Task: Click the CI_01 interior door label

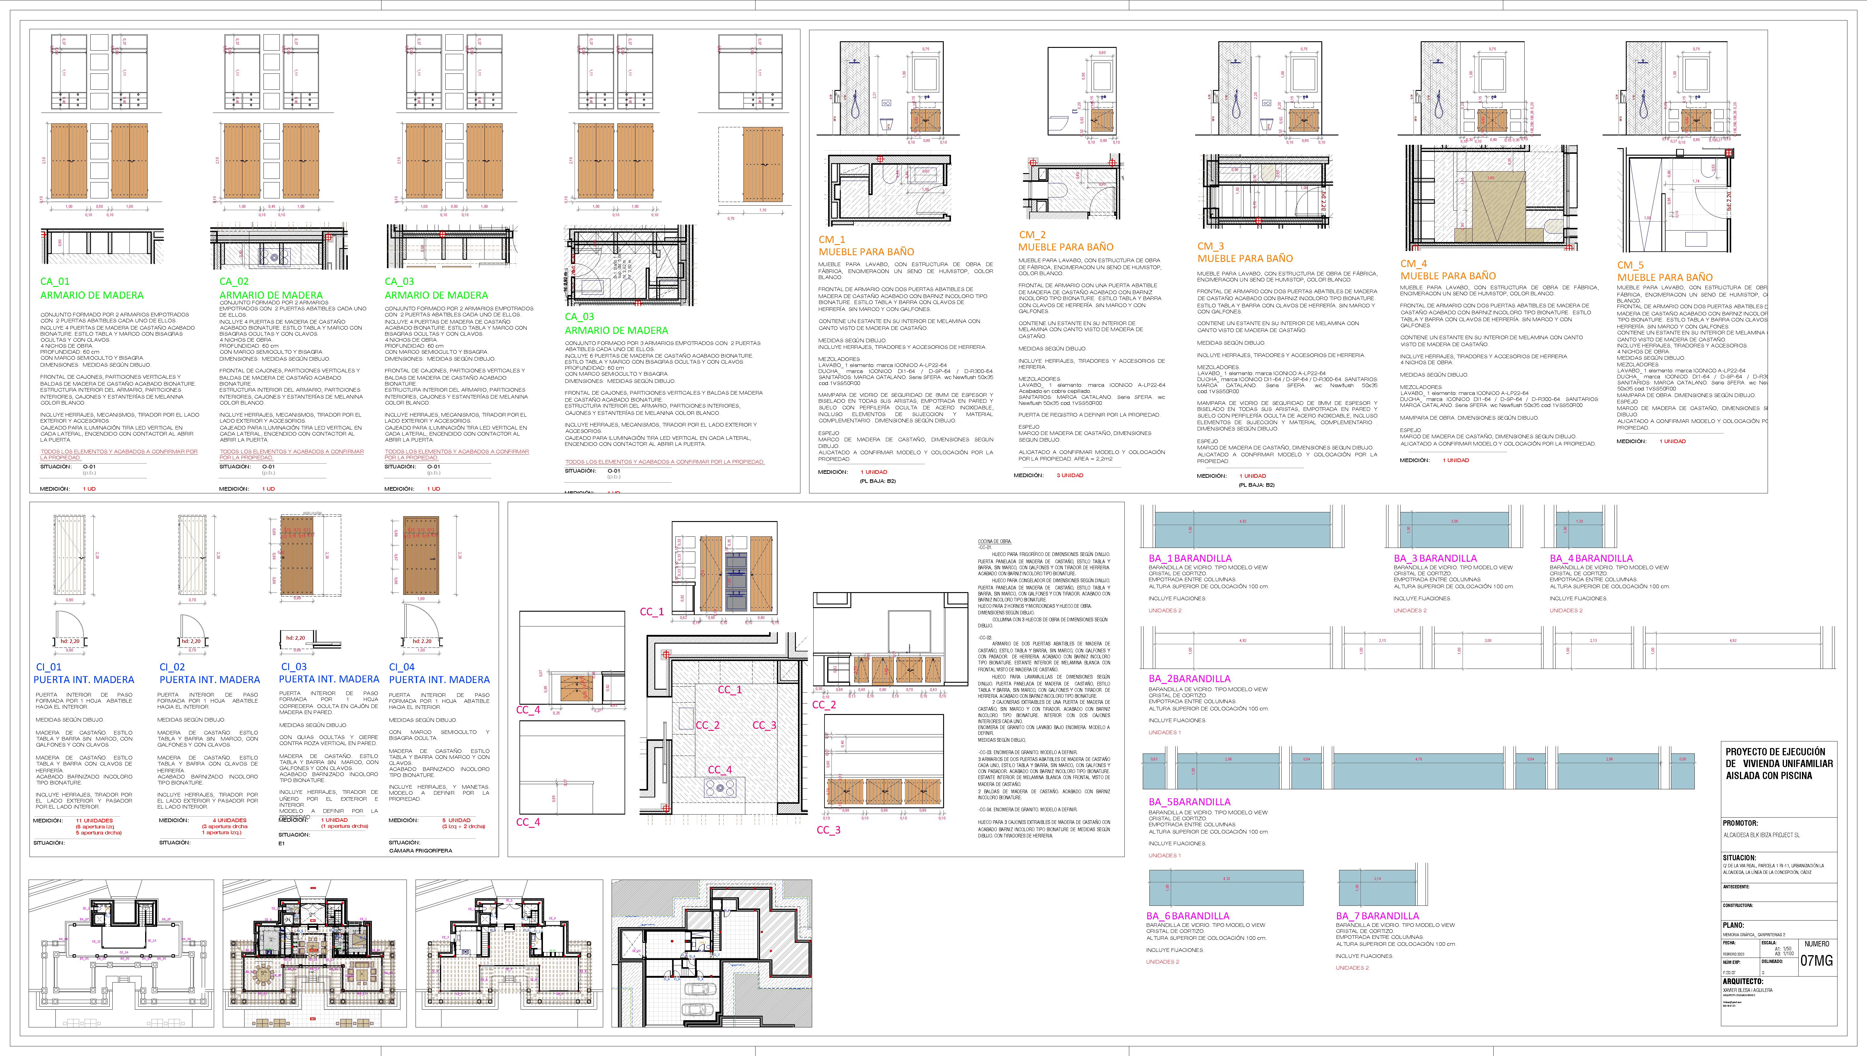Action: pyautogui.click(x=48, y=667)
